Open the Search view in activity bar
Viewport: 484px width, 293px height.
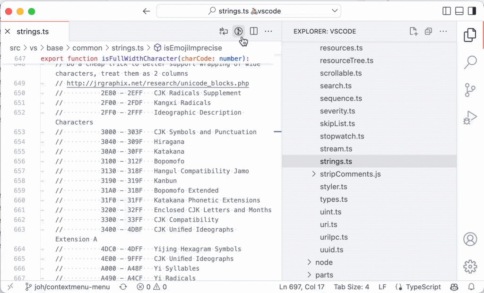coord(470,62)
